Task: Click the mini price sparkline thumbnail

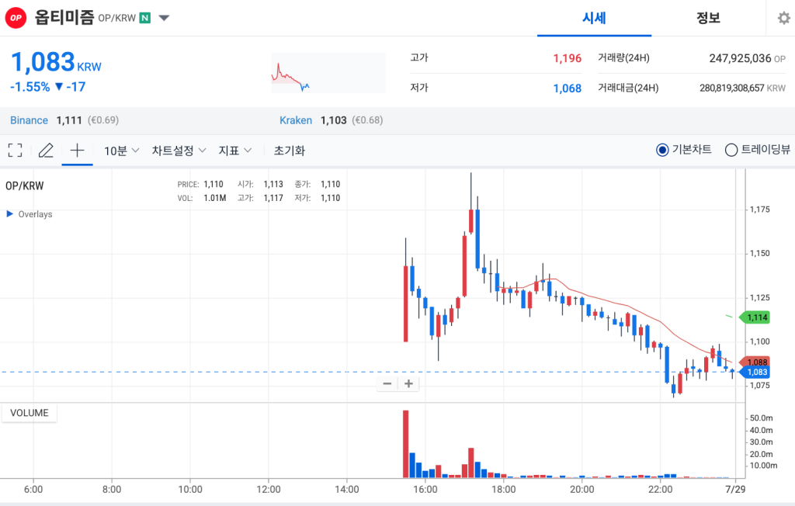Action: pos(328,73)
